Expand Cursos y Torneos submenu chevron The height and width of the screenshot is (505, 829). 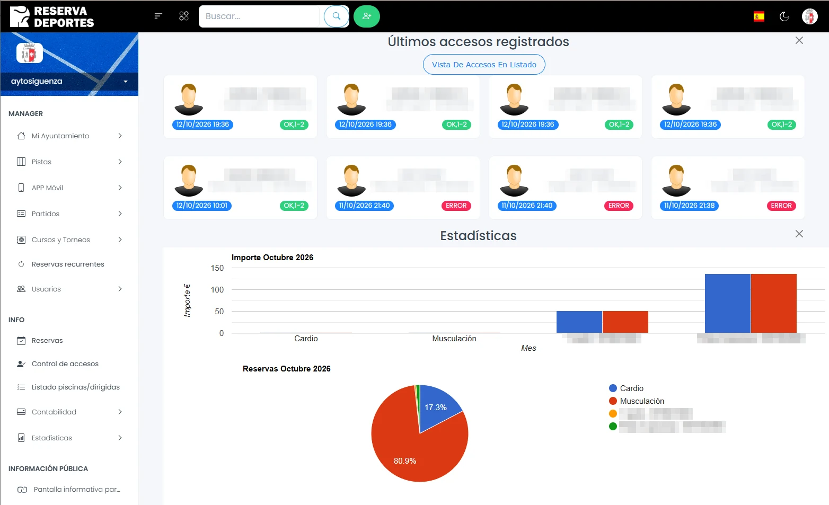[x=120, y=240]
